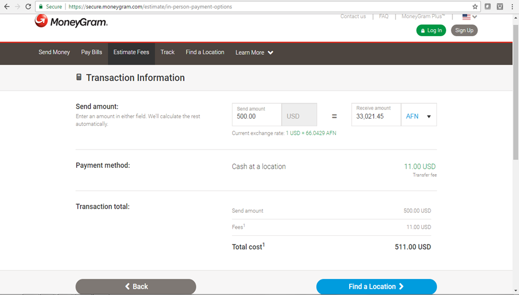Click the Log In button

(x=431, y=30)
